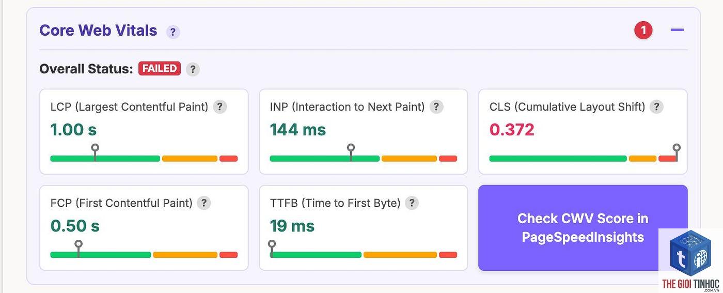This screenshot has width=723, height=293.
Task: Click the red issue count badge
Action: tap(643, 30)
